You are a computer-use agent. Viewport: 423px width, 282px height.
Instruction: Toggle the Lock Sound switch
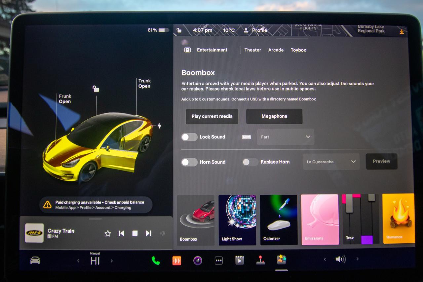(189, 137)
